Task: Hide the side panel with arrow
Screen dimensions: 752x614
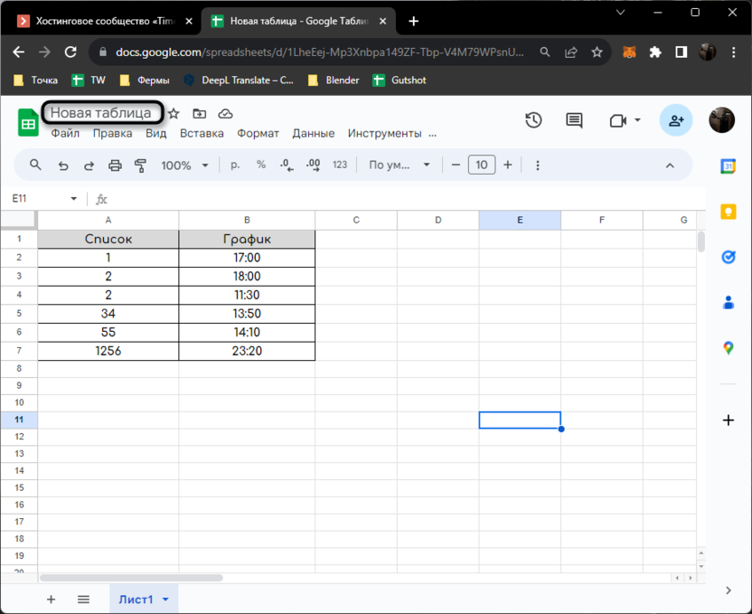Action: [x=728, y=590]
